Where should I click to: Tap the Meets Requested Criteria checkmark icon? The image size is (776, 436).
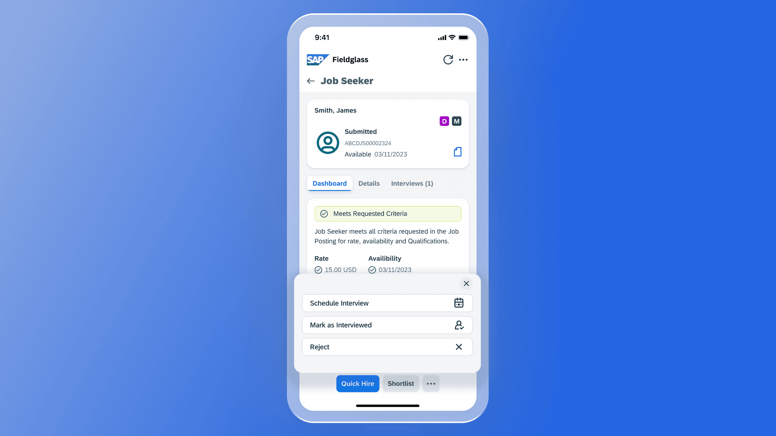pyautogui.click(x=323, y=214)
